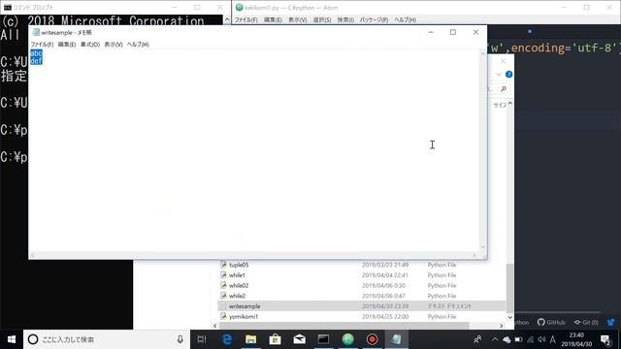Click the OneDrive cloud tray icon
The width and height of the screenshot is (621, 349).
(507, 339)
